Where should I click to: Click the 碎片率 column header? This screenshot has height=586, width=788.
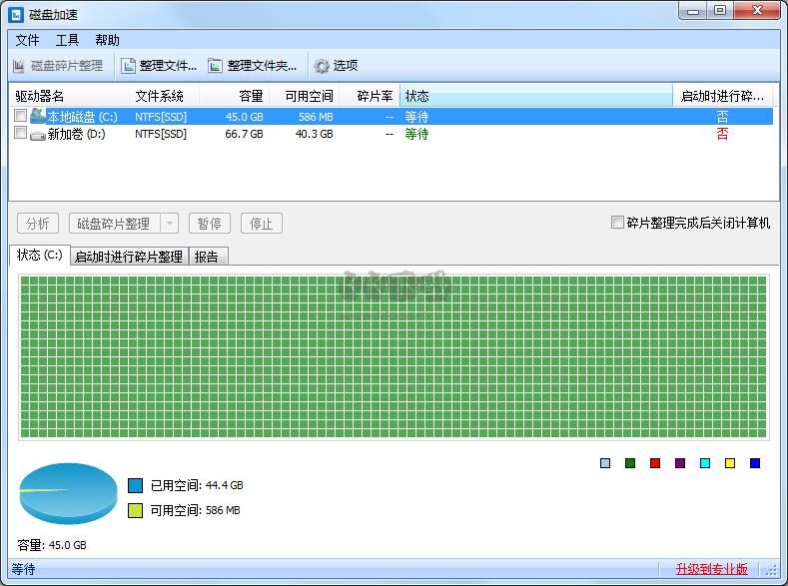click(x=370, y=96)
